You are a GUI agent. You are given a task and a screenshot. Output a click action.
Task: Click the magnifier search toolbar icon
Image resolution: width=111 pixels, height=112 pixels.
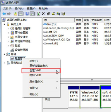click(58, 14)
